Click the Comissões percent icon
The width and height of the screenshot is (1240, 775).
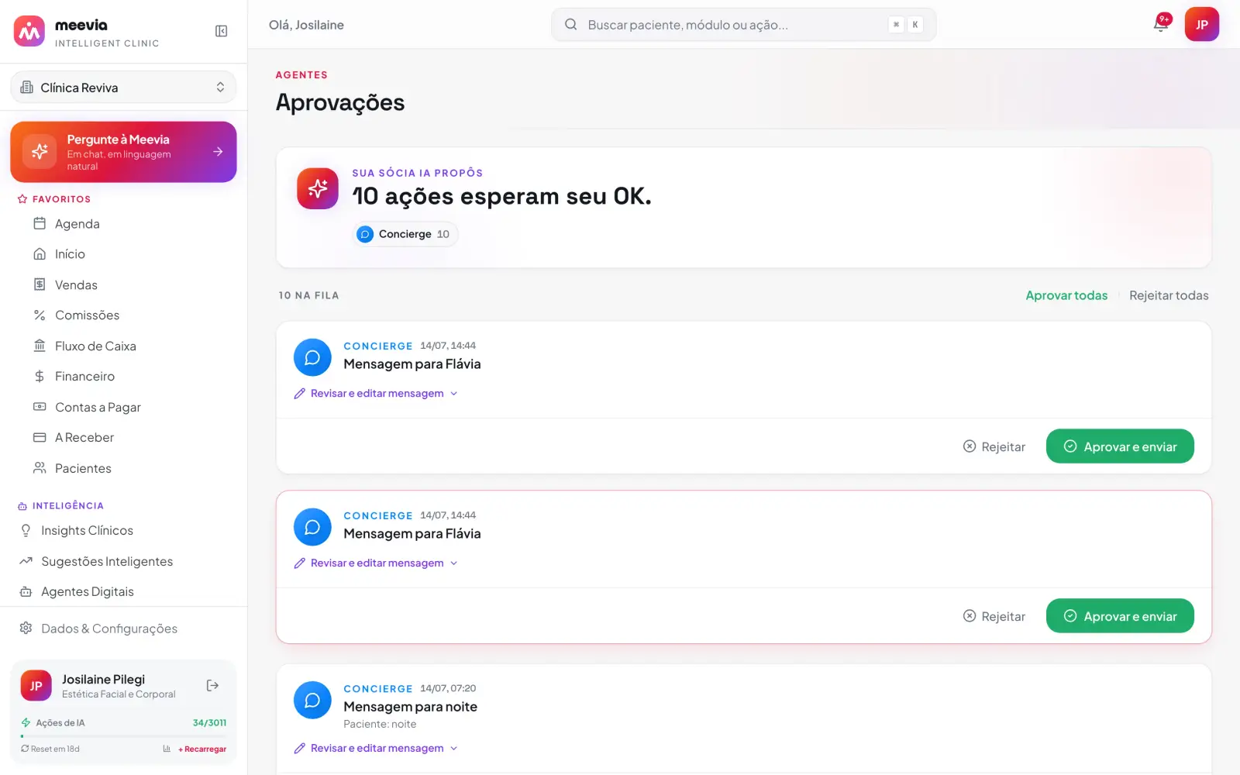pyautogui.click(x=40, y=315)
